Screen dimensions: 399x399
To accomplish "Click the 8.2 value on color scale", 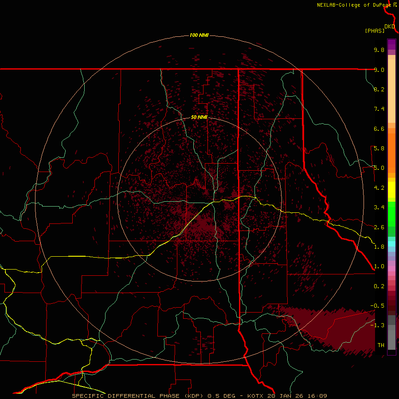I will tap(379, 89).
